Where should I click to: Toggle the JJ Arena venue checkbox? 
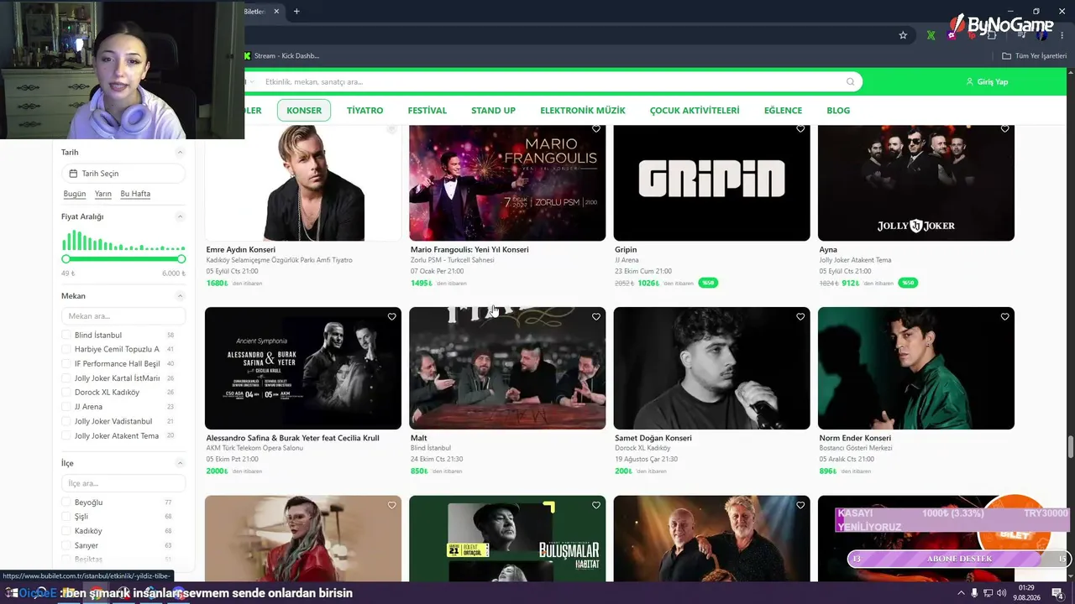pos(66,407)
